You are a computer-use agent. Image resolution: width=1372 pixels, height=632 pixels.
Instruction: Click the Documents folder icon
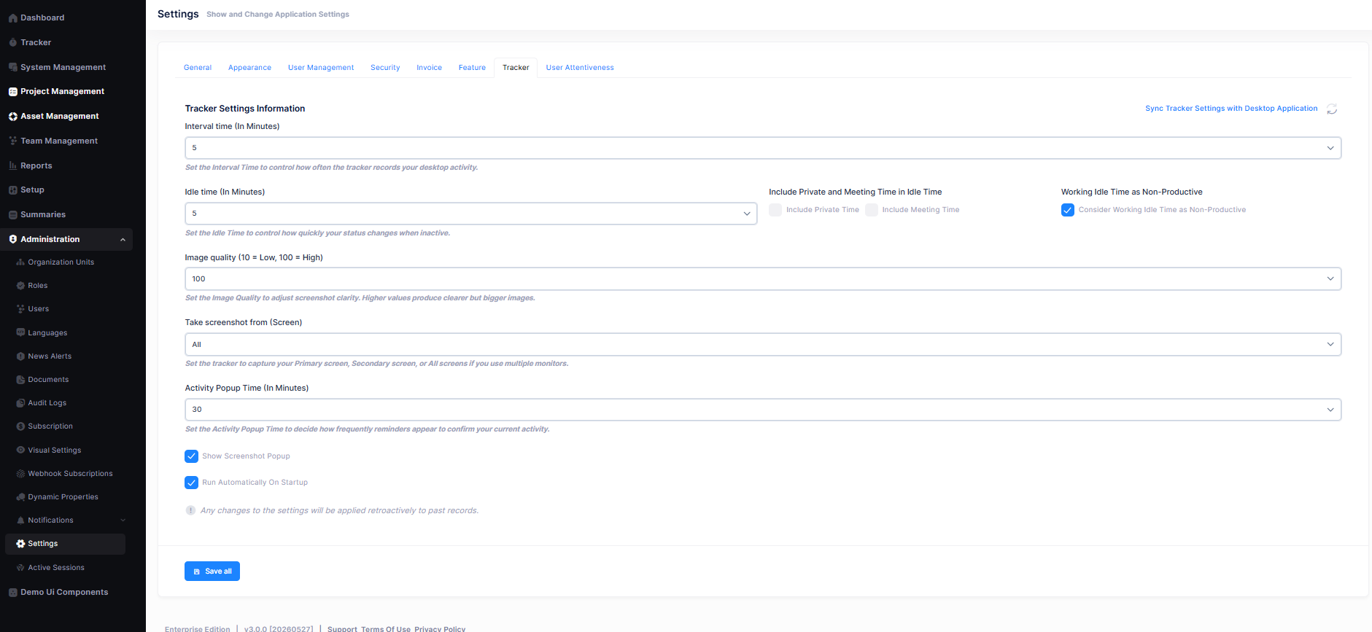coord(20,380)
